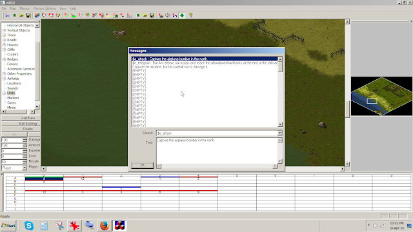Select the $e_telegram message in the list
413x232 pixels.
pyautogui.click(x=205, y=63)
